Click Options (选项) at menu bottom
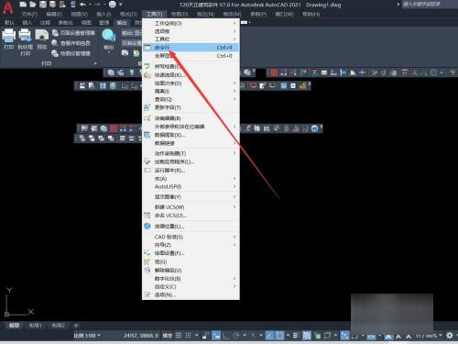Screen dimensions: 458x344 point(191,294)
